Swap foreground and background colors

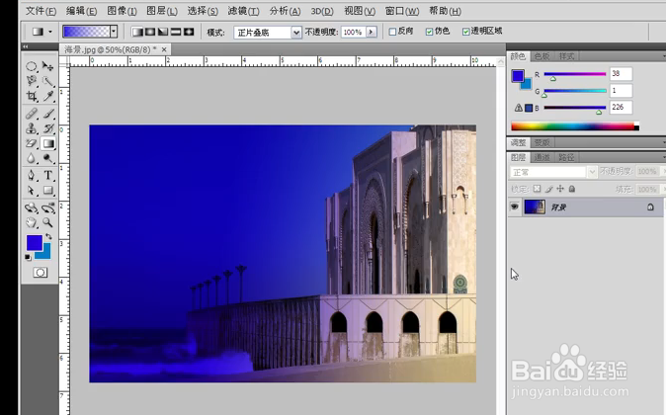[48, 236]
